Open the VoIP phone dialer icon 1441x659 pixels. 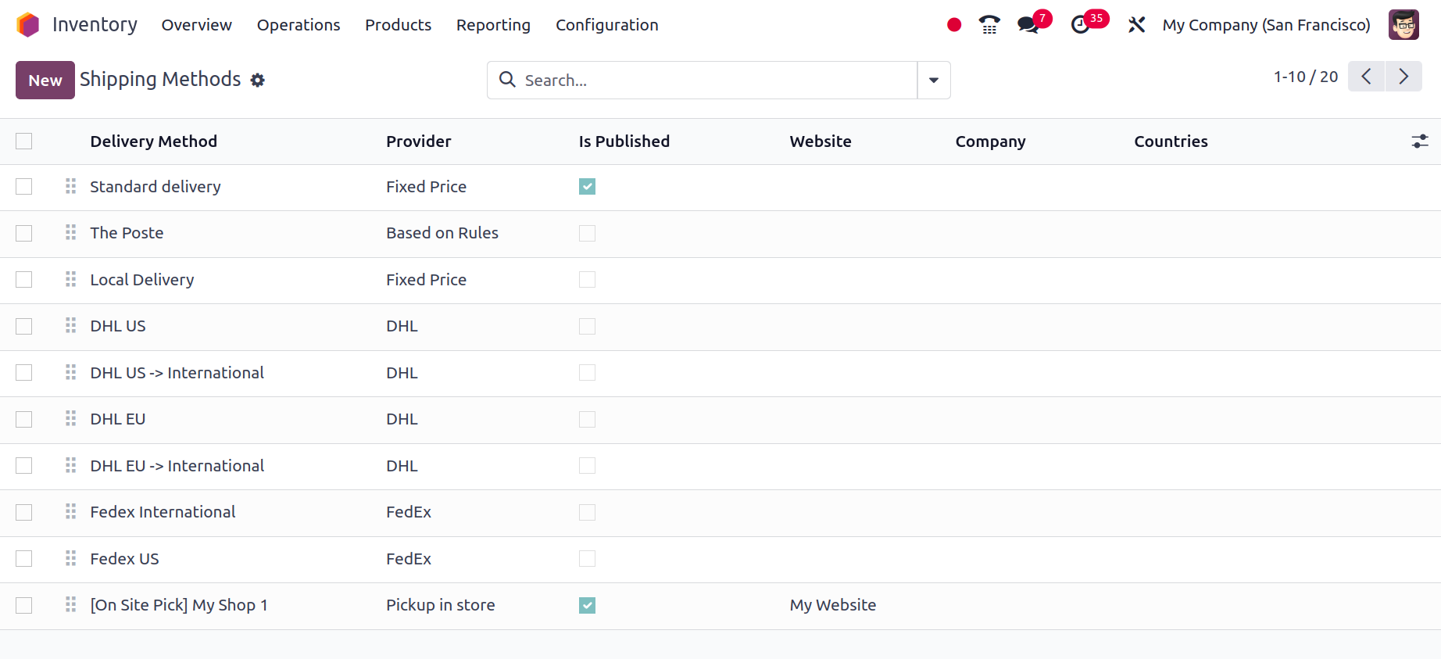point(989,25)
